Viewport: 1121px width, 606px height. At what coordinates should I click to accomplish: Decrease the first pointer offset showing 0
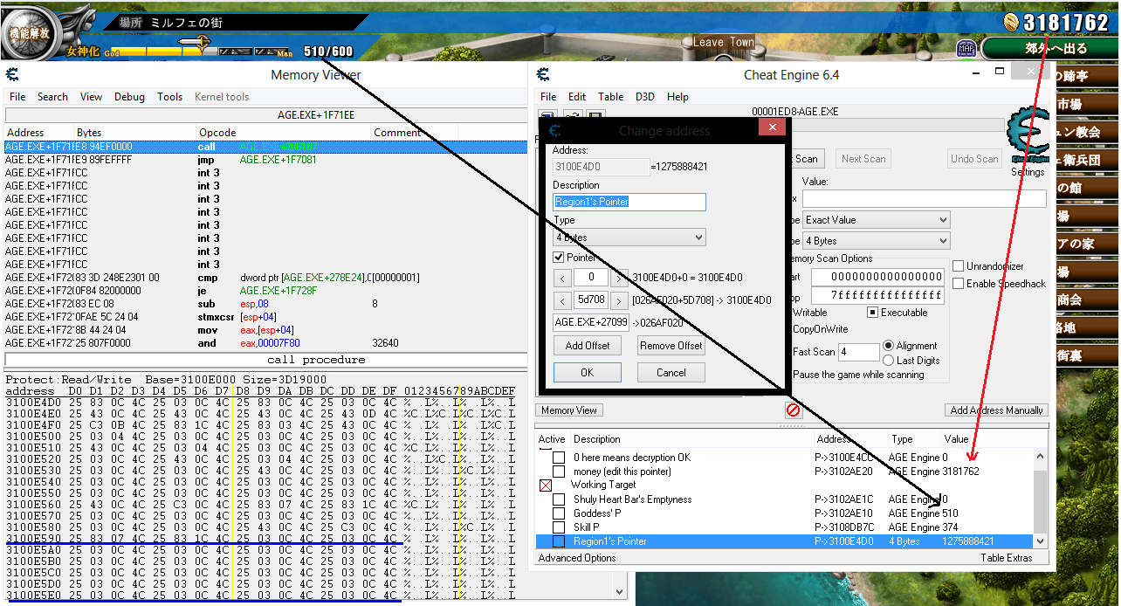point(562,279)
